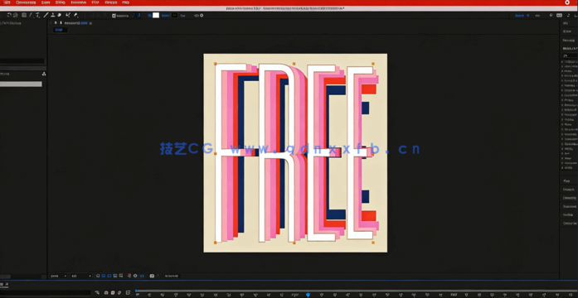Select the Rotation tool in the toolbar
This screenshot has height=298, width=578.
click(9, 16)
